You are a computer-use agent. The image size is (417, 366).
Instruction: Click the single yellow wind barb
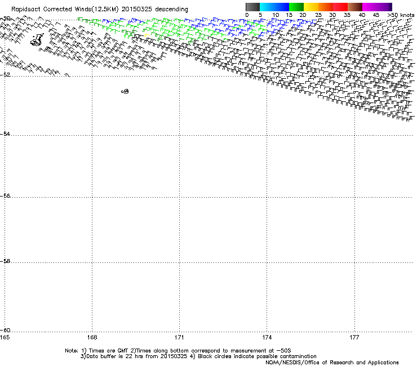click(147, 35)
